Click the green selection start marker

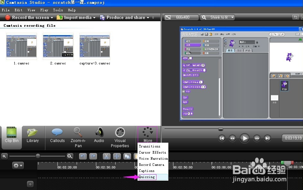coord(282,163)
